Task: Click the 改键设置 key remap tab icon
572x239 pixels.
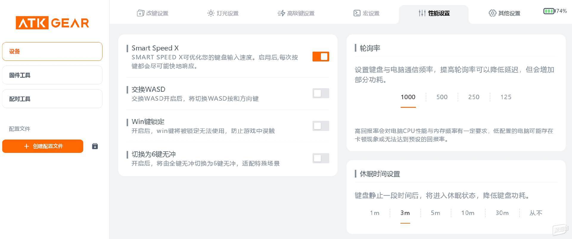Action: [140, 13]
